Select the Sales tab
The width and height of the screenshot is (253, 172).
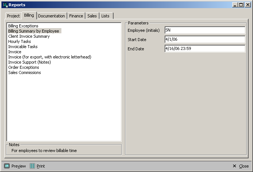pyautogui.click(x=92, y=16)
